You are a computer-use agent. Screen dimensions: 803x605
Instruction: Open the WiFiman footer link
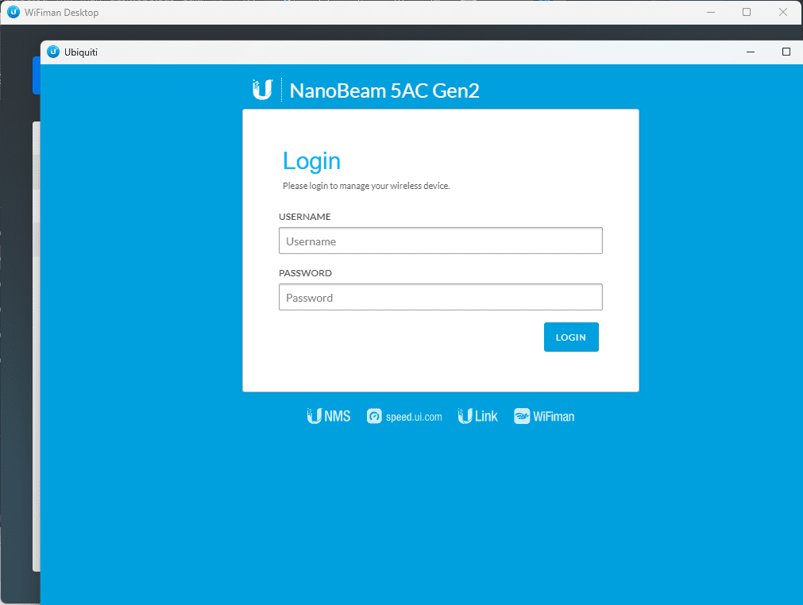[x=544, y=417]
